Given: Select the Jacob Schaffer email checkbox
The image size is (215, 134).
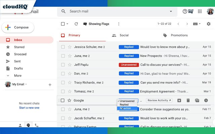Looking at the screenshot, I should point(63,118).
